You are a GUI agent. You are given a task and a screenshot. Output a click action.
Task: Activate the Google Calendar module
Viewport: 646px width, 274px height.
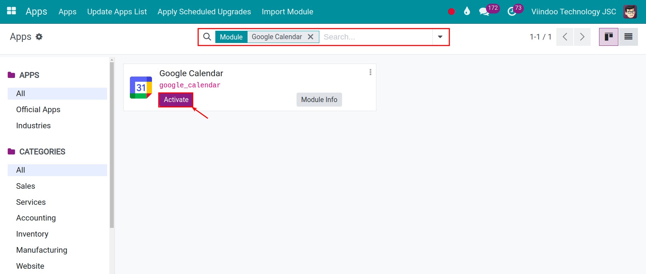176,100
